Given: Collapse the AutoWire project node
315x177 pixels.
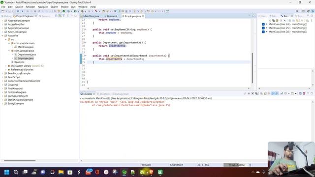Looking at the screenshot, I should click(x=2, y=36).
